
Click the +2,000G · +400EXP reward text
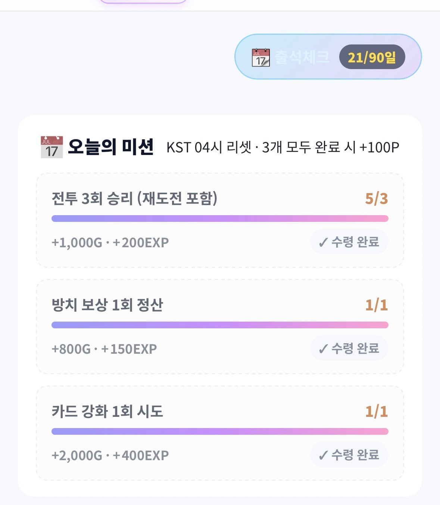tap(110, 455)
